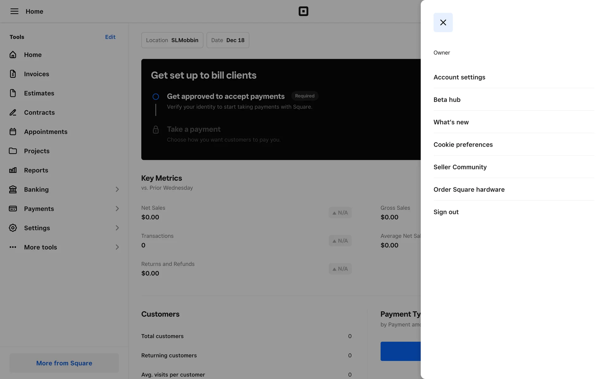Open Appointments calendar icon

tap(13, 132)
